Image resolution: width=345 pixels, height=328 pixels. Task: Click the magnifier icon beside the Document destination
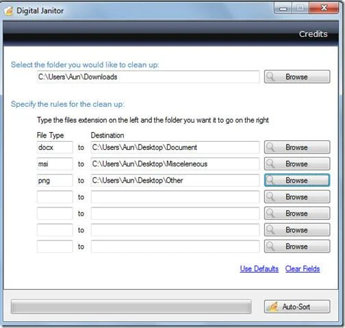[x=270, y=147]
